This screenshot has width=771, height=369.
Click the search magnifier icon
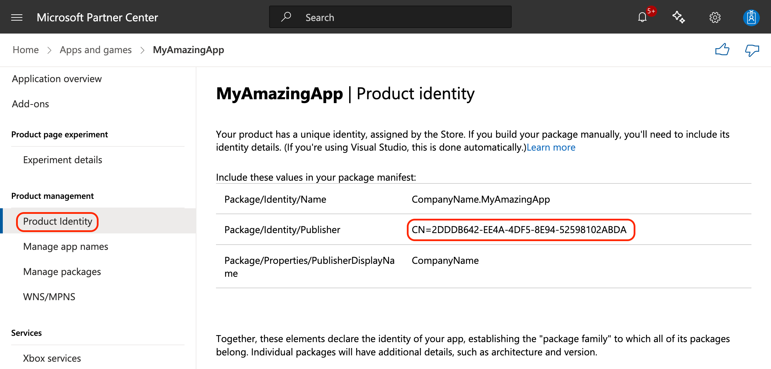point(286,17)
